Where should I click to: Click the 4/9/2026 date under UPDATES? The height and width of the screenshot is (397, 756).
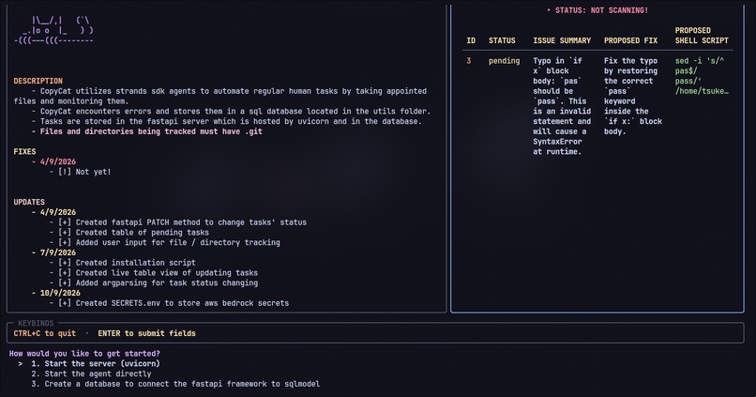(x=58, y=212)
